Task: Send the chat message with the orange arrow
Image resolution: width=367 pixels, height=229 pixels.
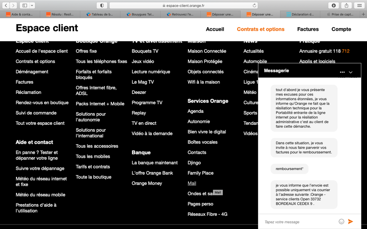Action: point(350,222)
